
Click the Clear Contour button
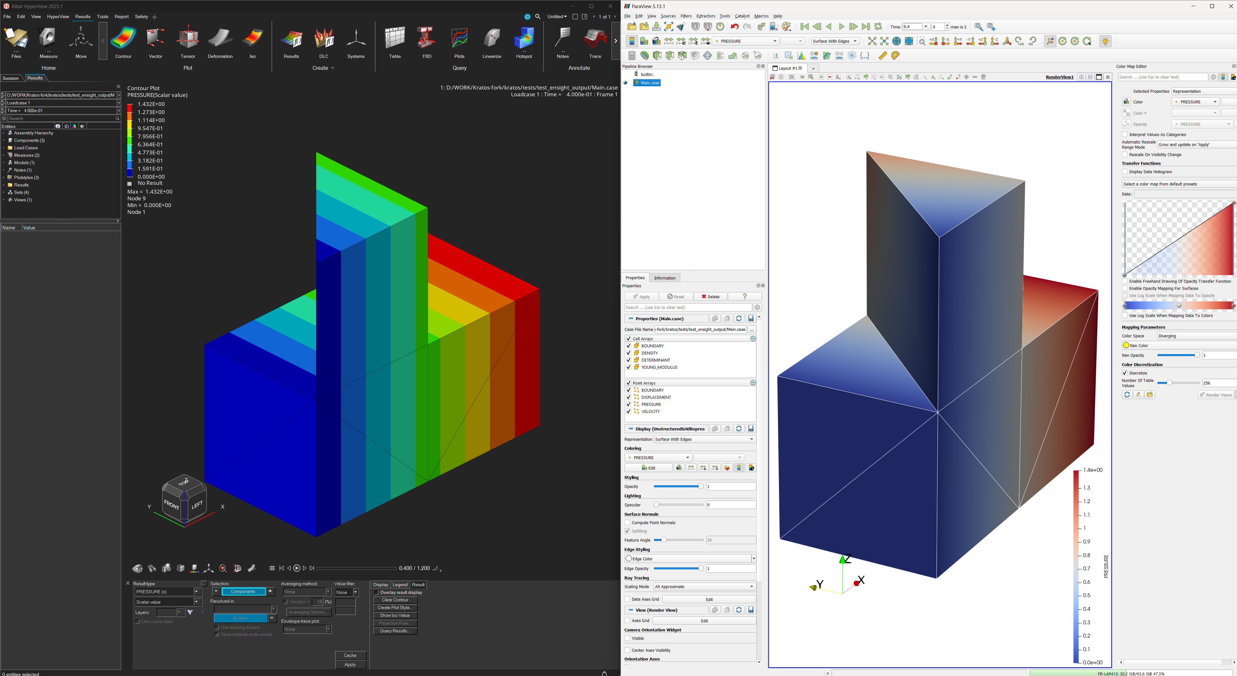[x=395, y=600]
